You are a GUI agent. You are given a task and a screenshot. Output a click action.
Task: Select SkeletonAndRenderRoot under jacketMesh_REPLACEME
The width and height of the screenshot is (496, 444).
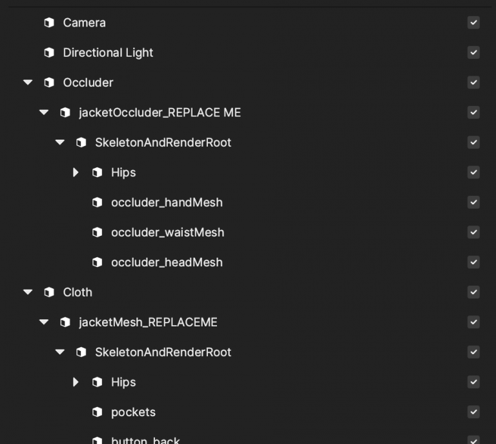coord(163,352)
